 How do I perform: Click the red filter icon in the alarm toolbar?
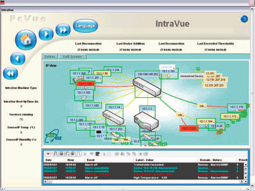(48, 154)
